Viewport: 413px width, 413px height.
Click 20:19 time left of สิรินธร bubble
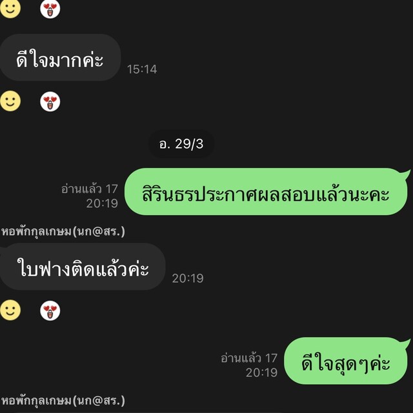click(102, 203)
